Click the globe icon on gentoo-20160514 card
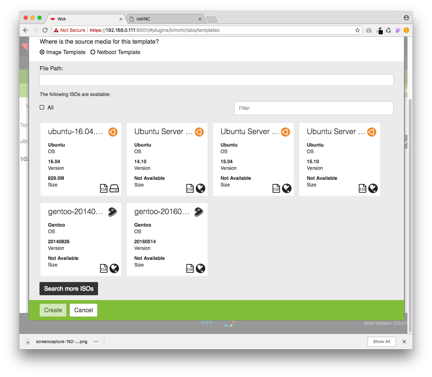The height and width of the screenshot is (377, 432). tap(200, 268)
